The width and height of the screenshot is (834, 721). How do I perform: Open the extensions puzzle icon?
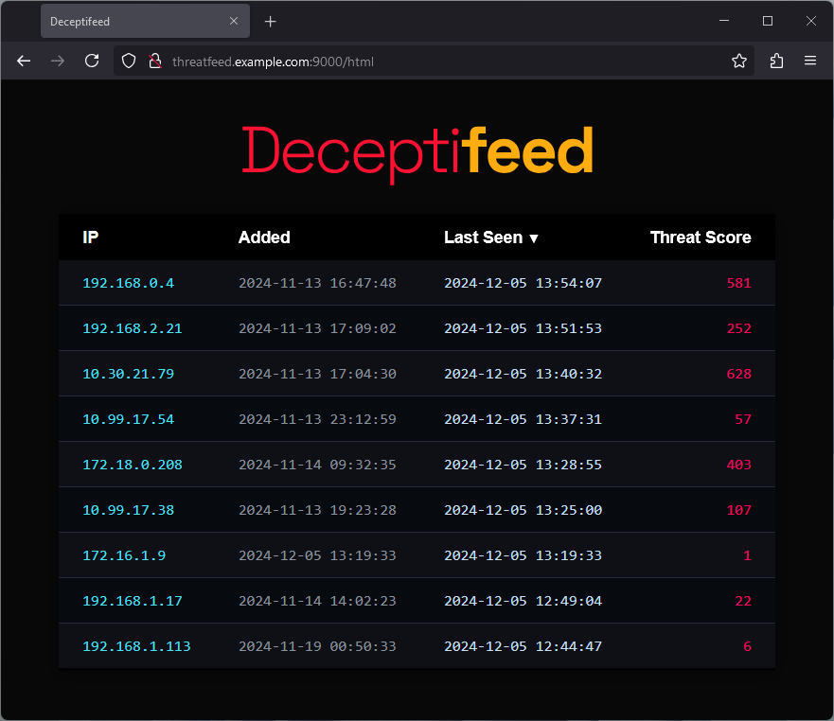coord(776,61)
